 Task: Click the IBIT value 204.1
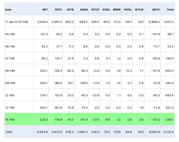point(44,71)
